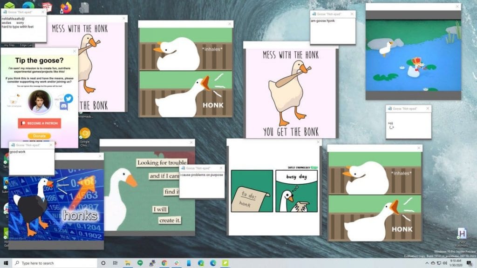Click the small goose picture in the Tip window
The height and width of the screenshot is (268, 477).
14,100
